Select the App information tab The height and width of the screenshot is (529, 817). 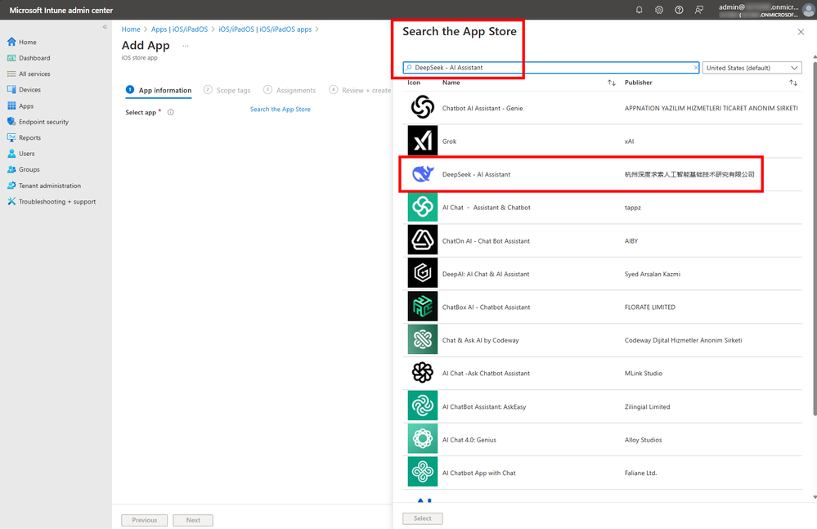[159, 90]
